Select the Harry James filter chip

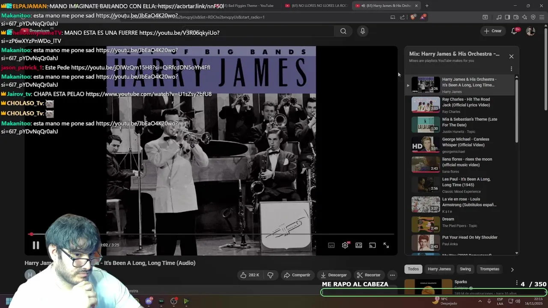coord(439,269)
